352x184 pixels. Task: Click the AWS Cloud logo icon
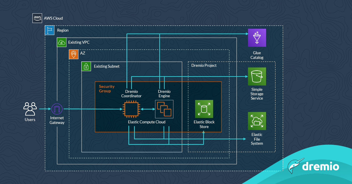(x=37, y=18)
